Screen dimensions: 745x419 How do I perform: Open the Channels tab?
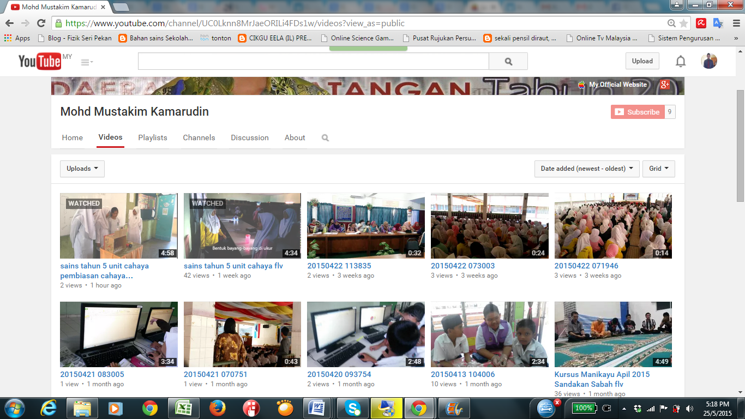[199, 137]
